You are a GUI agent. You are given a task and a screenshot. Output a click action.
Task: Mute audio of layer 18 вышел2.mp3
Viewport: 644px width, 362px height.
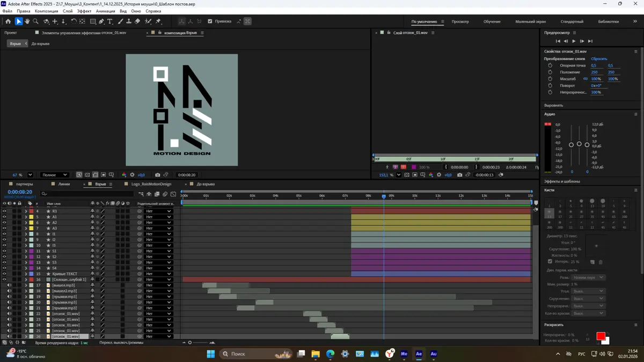(9, 291)
